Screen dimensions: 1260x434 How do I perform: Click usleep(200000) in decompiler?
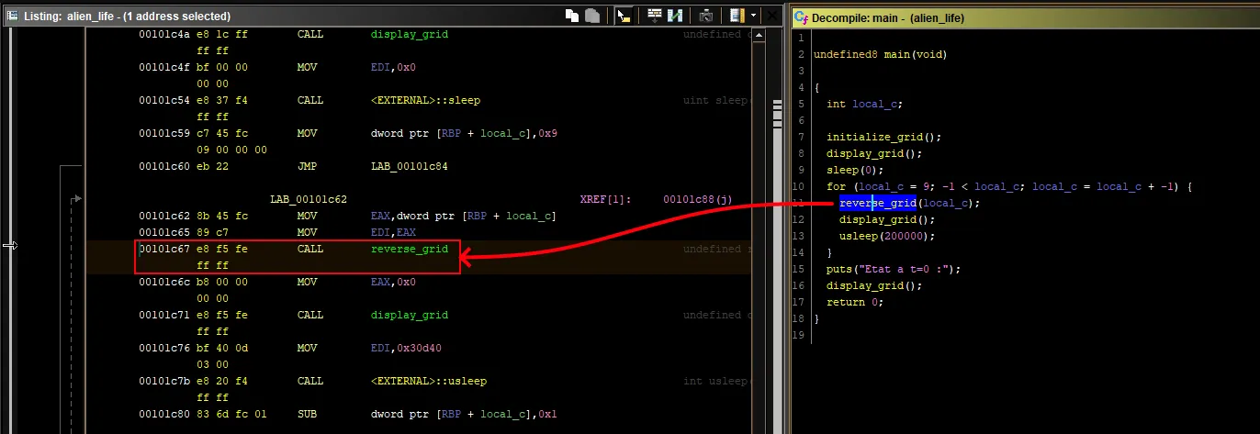pyautogui.click(x=887, y=236)
